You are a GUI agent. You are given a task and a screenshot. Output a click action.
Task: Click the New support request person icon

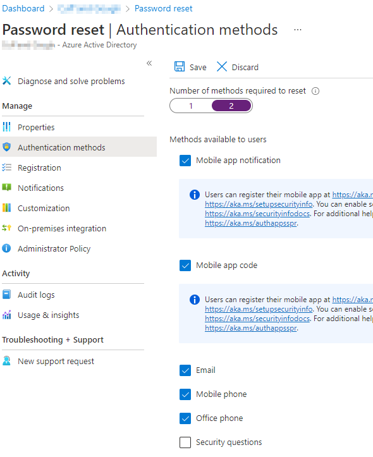tap(6, 361)
